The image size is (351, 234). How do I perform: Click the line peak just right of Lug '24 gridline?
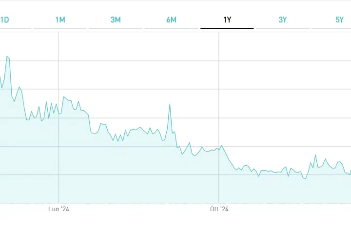tap(64, 97)
